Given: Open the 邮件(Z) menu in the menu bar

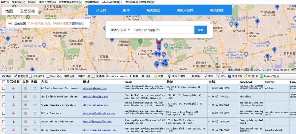Looking at the screenshot, I should (32, 2).
